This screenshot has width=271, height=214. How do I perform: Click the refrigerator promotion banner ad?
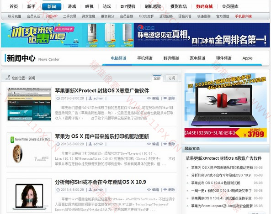[135, 35]
